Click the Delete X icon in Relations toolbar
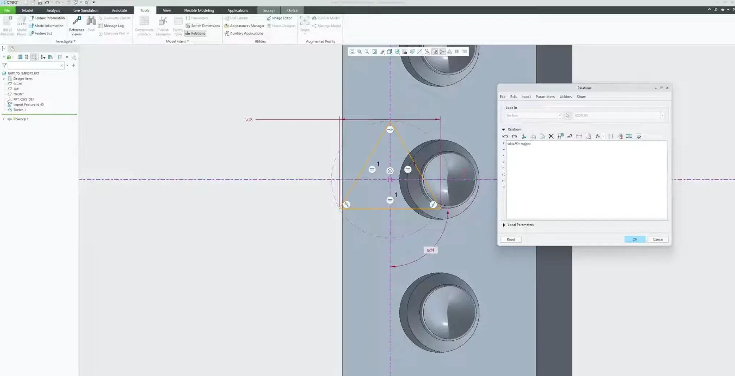The width and height of the screenshot is (735, 376). coord(551,136)
